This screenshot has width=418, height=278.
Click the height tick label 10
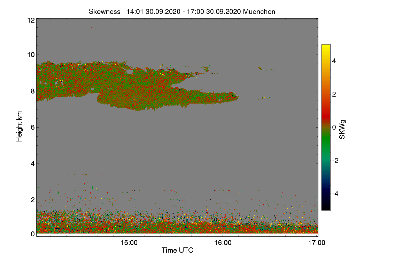(31, 55)
